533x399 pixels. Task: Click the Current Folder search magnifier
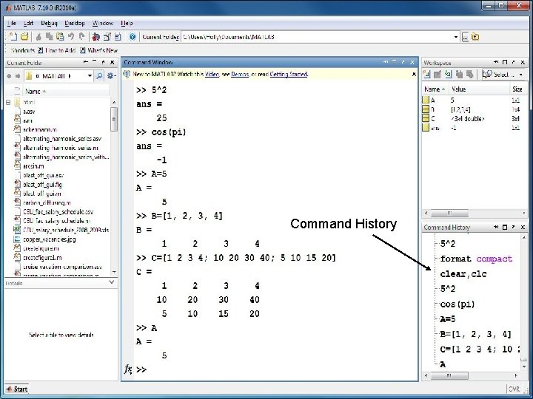pos(99,75)
